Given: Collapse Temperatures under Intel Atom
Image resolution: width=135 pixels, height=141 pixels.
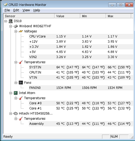Looking at the screenshot, I should [16, 98].
